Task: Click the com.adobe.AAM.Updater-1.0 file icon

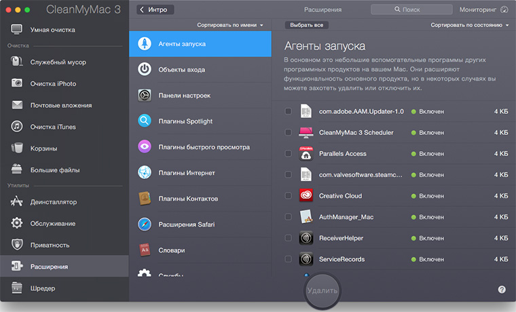Action: pos(306,111)
